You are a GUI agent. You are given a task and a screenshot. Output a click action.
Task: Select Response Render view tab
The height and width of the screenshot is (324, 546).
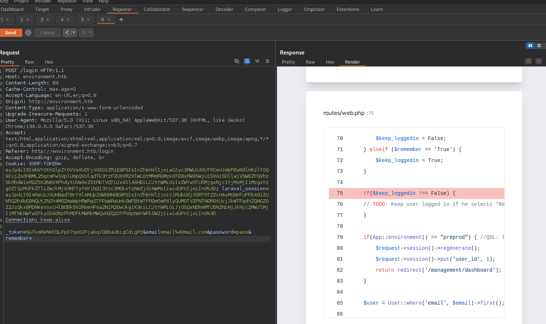coord(352,62)
